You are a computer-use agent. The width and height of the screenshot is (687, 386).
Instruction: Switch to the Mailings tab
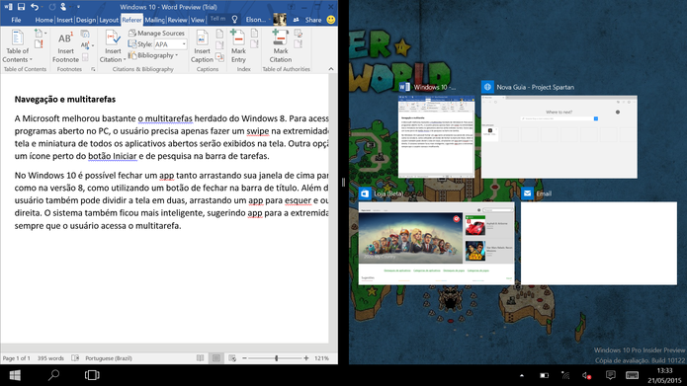154,20
